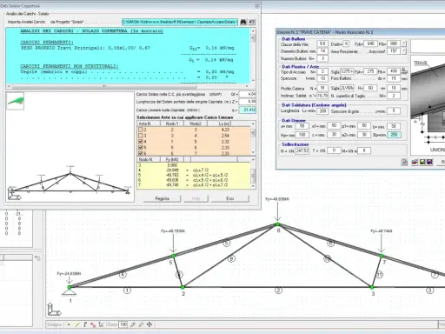Viewport: 445px width, 334px height.
Task: Click the Fyk field showing 275
Action: (x=370, y=71)
